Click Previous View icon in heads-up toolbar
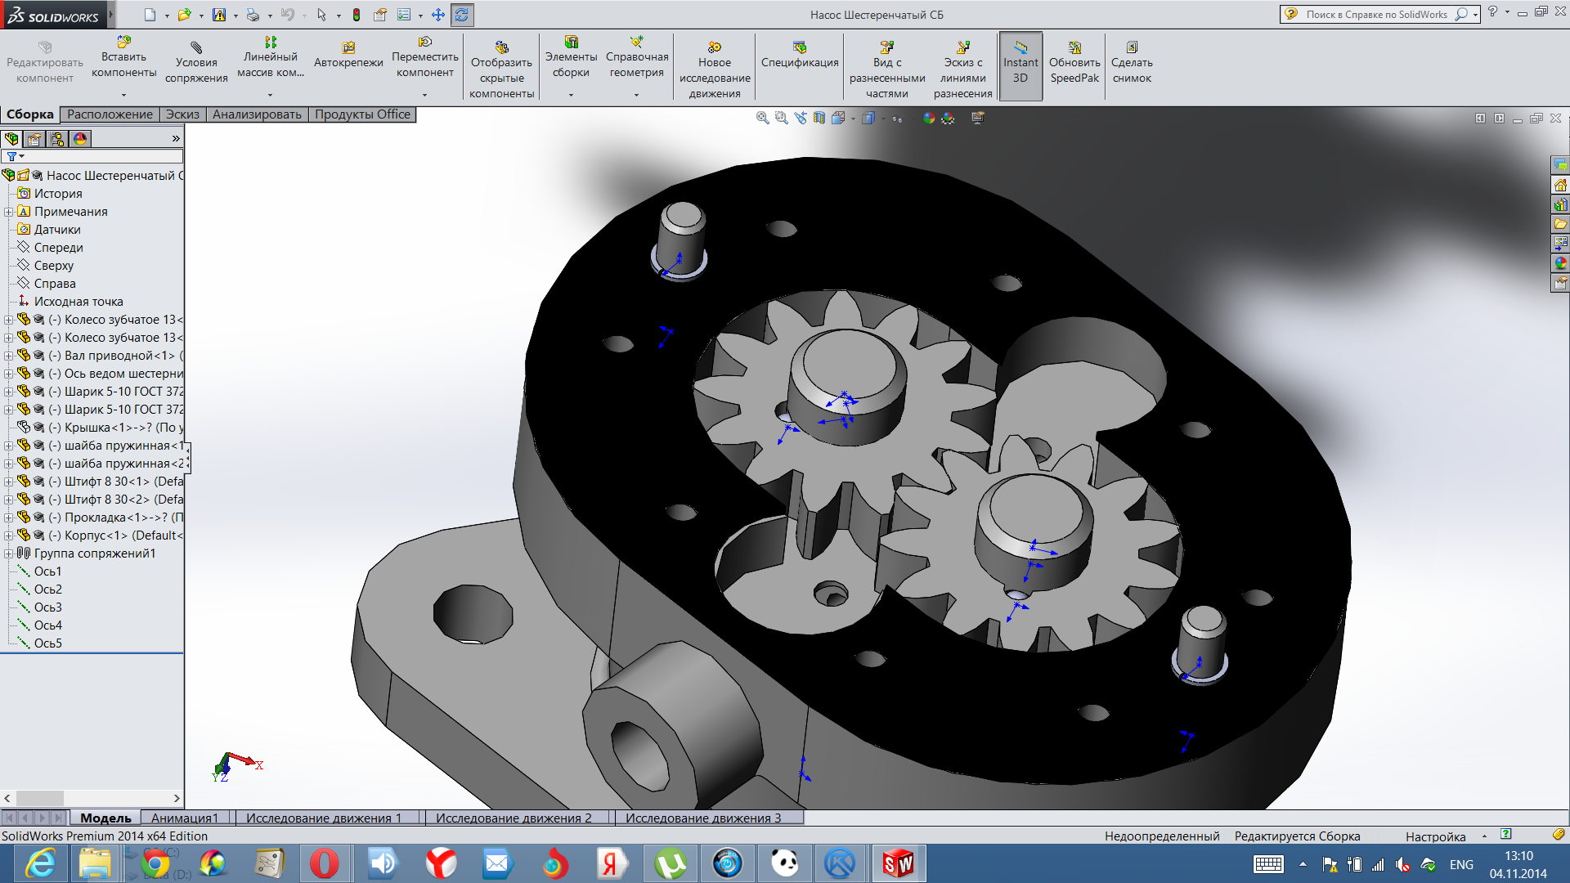The width and height of the screenshot is (1570, 883). point(800,118)
